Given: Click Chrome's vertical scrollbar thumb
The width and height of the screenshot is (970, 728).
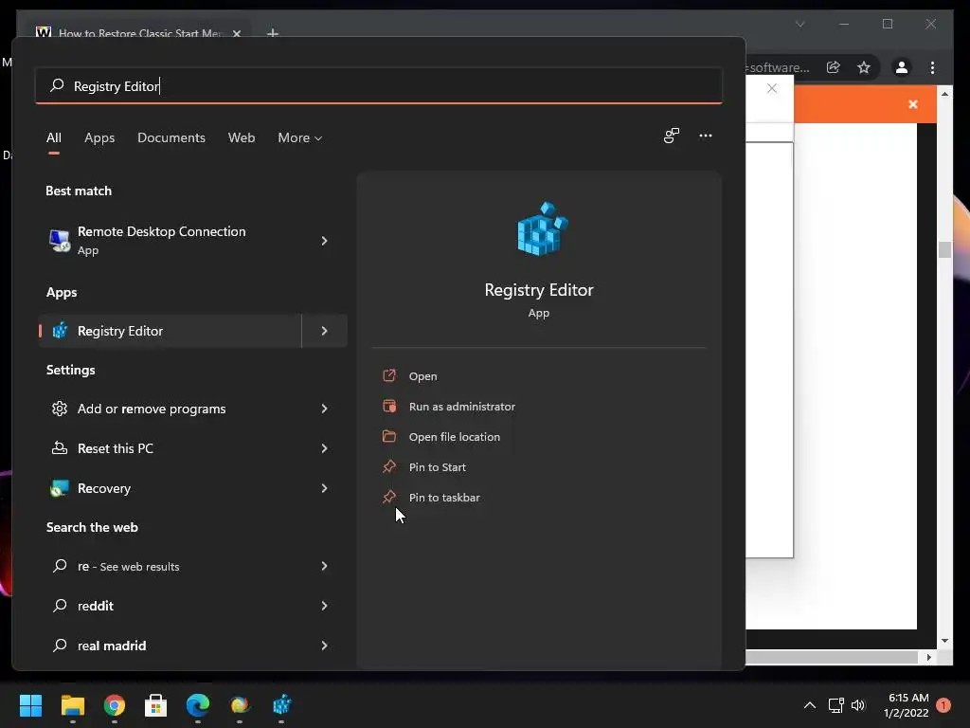Looking at the screenshot, I should (x=944, y=249).
